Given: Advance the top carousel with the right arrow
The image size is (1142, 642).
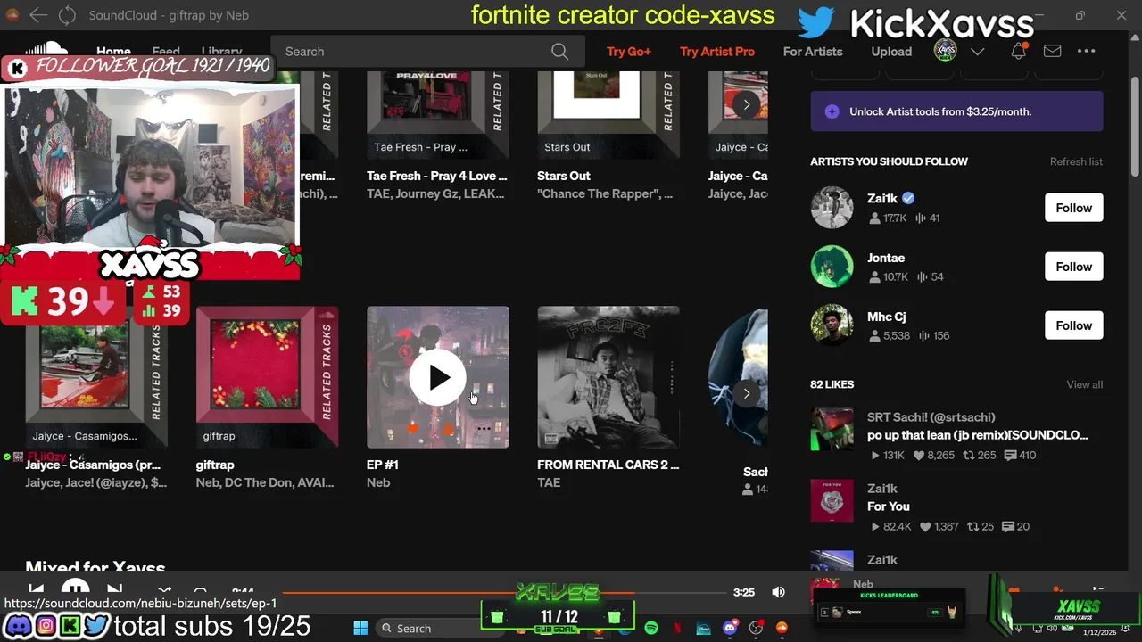Looking at the screenshot, I should (x=747, y=104).
